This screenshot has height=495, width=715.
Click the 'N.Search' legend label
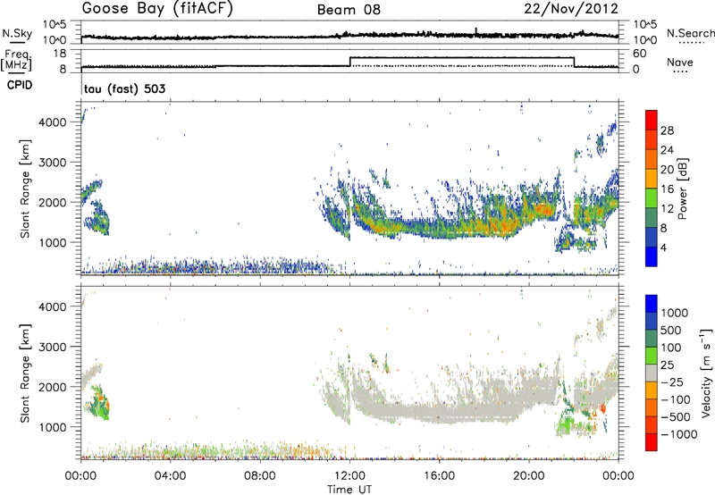(x=690, y=33)
